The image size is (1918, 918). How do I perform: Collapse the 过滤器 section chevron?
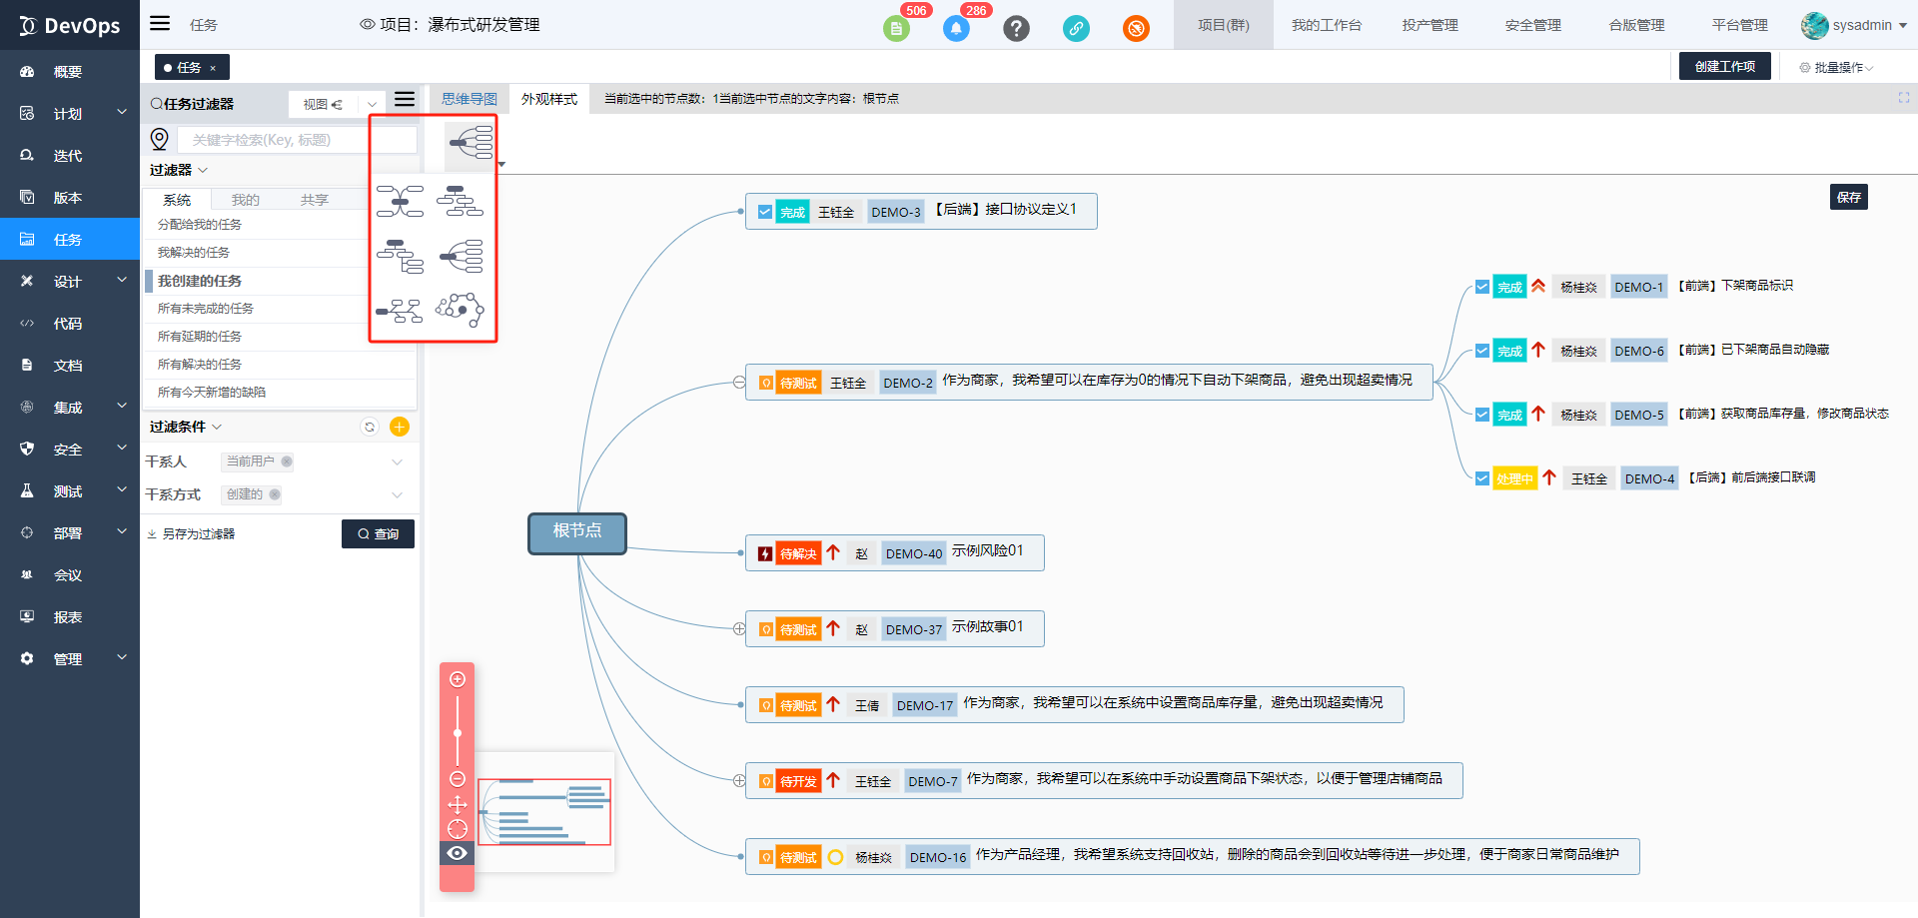click(203, 170)
